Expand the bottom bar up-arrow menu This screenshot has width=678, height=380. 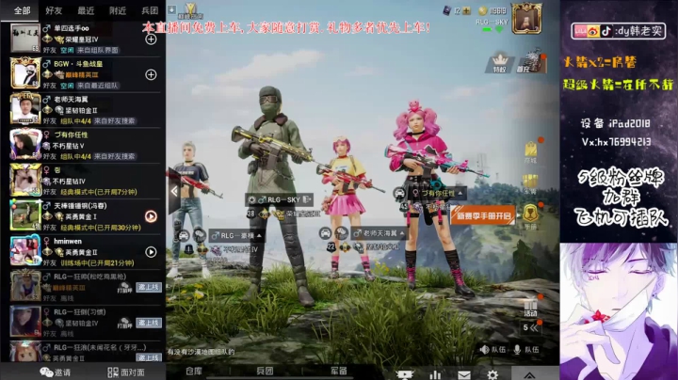click(x=529, y=374)
